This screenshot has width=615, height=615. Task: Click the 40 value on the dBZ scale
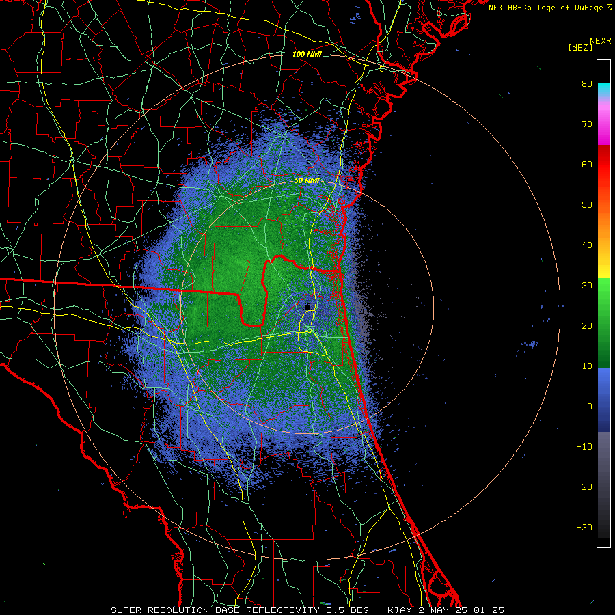pyautogui.click(x=587, y=245)
